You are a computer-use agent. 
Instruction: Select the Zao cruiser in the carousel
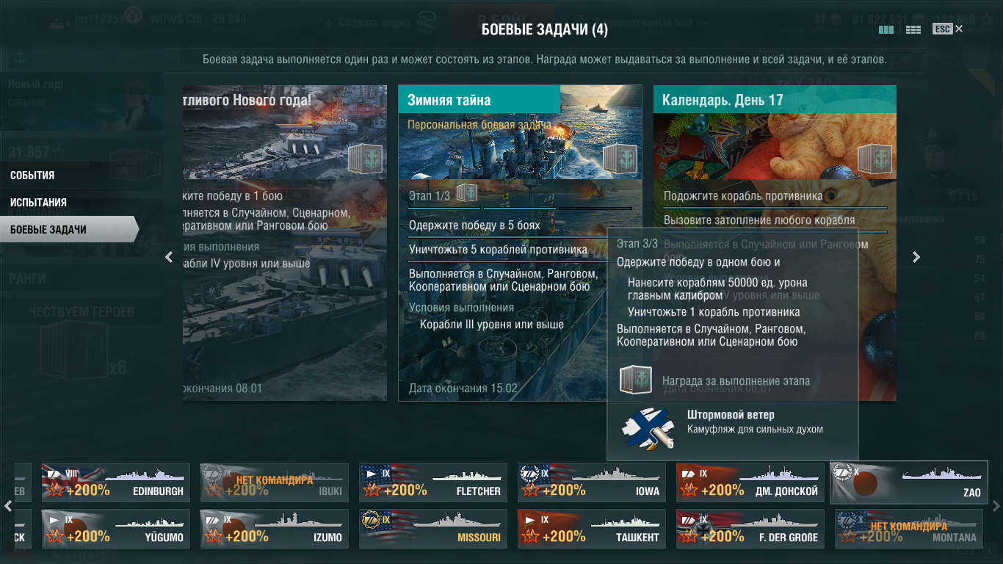click(909, 482)
